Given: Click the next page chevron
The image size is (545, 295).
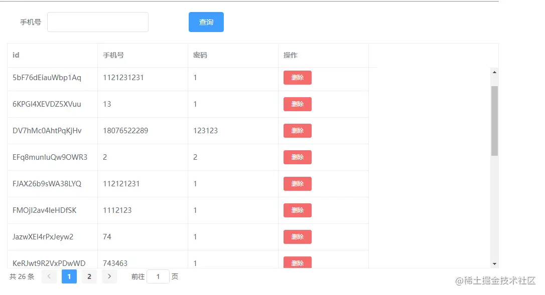Looking at the screenshot, I should [x=109, y=276].
